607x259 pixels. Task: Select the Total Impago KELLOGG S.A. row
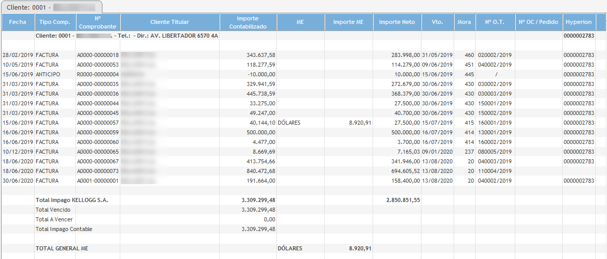tap(72, 200)
